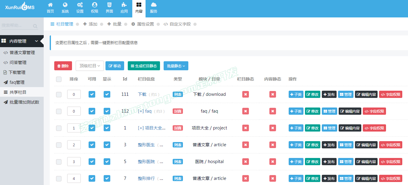Toggle the red 栏目静态 status for 下载
This screenshot has height=185, width=408.
246,94
